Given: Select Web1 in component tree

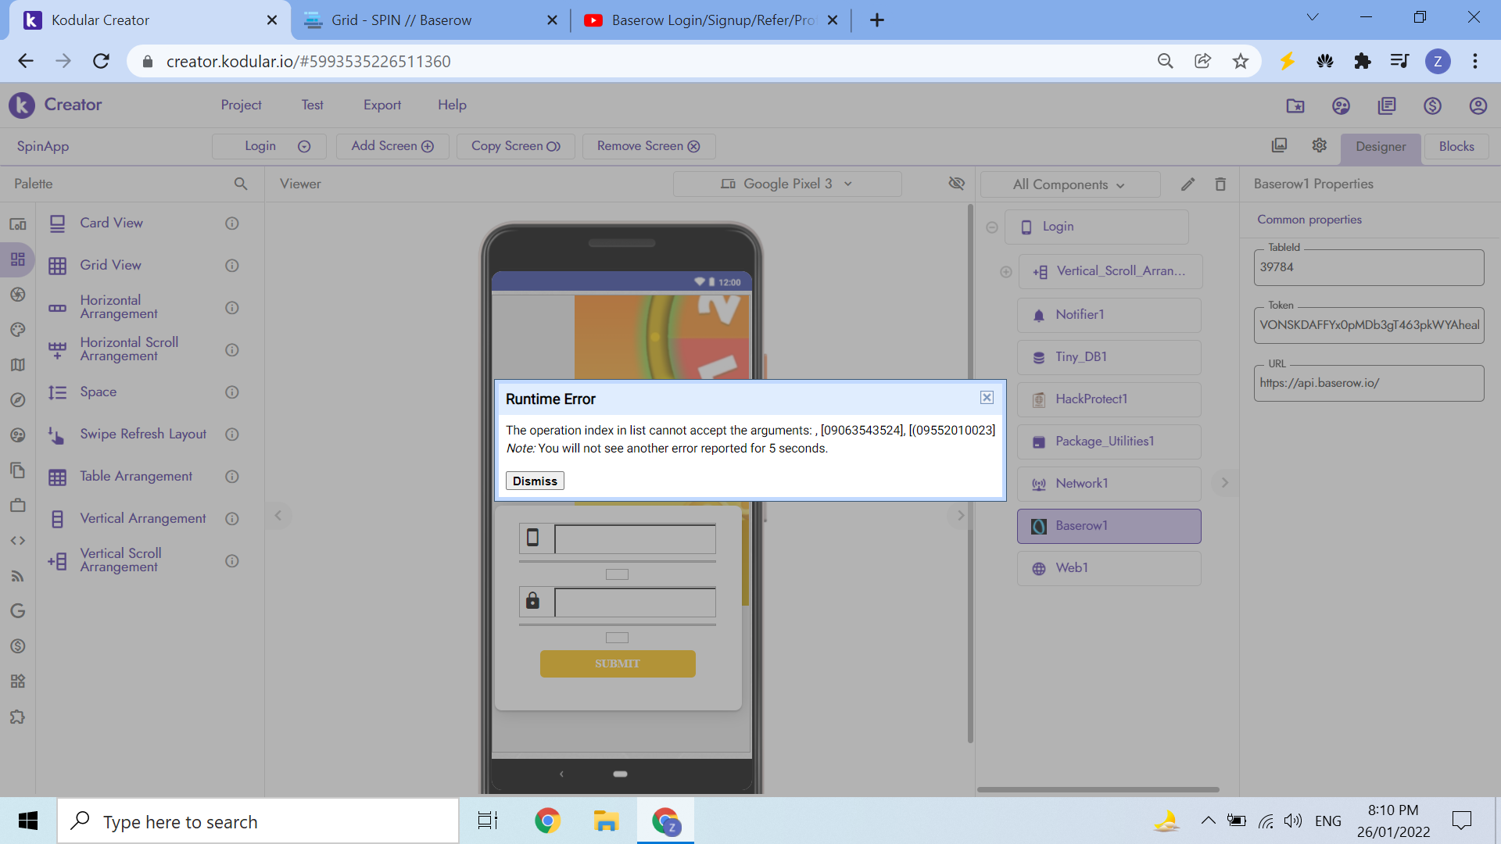Looking at the screenshot, I should [1109, 568].
